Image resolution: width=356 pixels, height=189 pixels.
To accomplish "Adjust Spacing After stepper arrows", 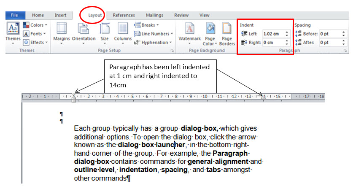I will [344, 43].
